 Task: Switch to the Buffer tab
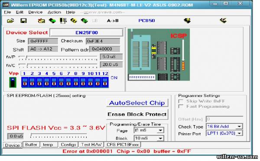coord(31,145)
